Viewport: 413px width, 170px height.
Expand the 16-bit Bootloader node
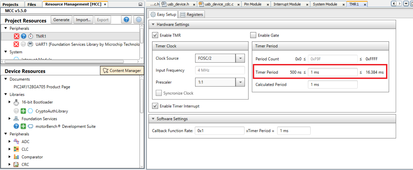[x=10, y=102]
